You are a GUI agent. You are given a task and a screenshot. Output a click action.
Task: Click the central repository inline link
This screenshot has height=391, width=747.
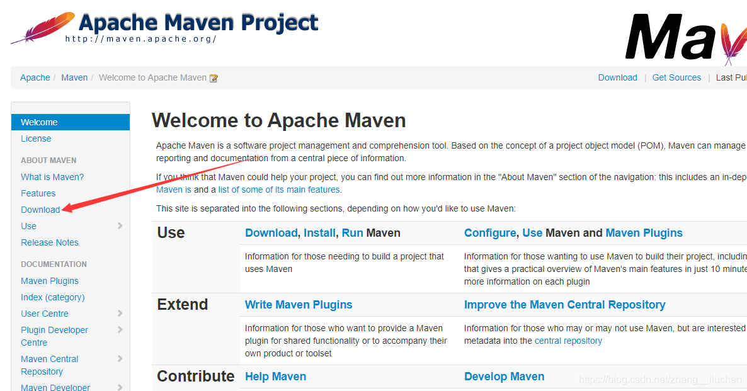[568, 341]
